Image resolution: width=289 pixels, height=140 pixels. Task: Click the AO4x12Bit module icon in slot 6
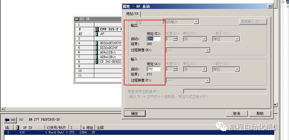coord(97,52)
